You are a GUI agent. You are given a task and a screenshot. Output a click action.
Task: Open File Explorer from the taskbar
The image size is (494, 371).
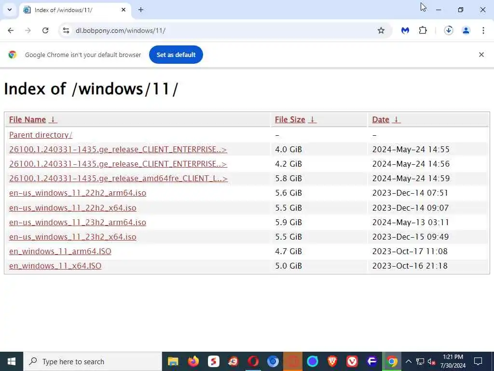click(x=173, y=361)
